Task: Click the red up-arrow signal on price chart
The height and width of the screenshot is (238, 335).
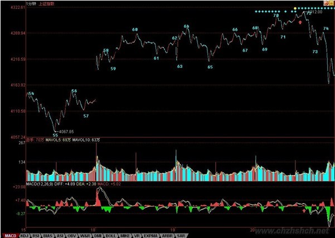Action: pyautogui.click(x=300, y=22)
